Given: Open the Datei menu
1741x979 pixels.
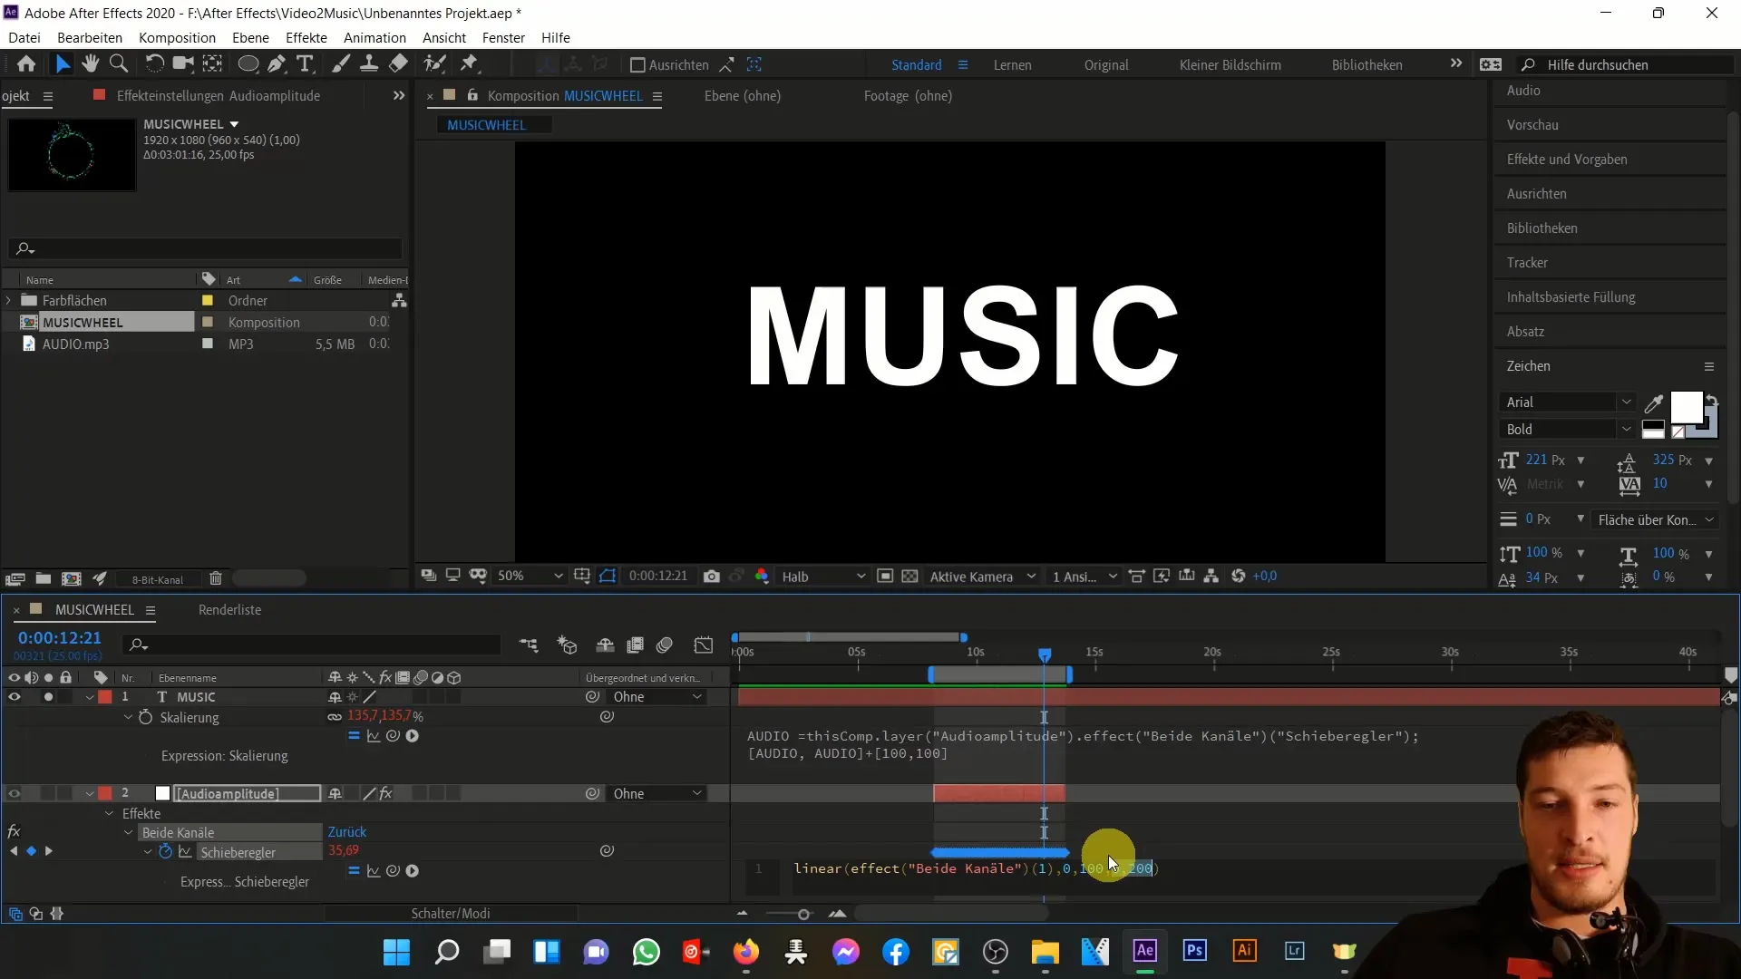Looking at the screenshot, I should click(24, 37).
